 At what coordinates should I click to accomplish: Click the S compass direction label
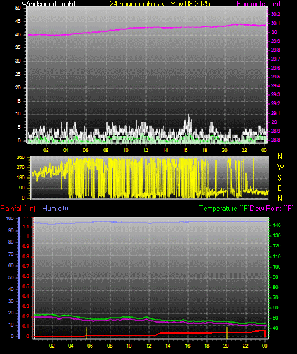[x=279, y=178]
